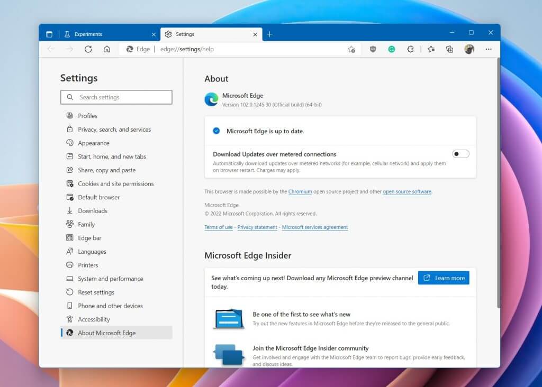Go to the Home page icon

[107, 49]
